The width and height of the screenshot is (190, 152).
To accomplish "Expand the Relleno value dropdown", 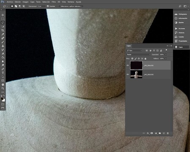I will (166, 58).
